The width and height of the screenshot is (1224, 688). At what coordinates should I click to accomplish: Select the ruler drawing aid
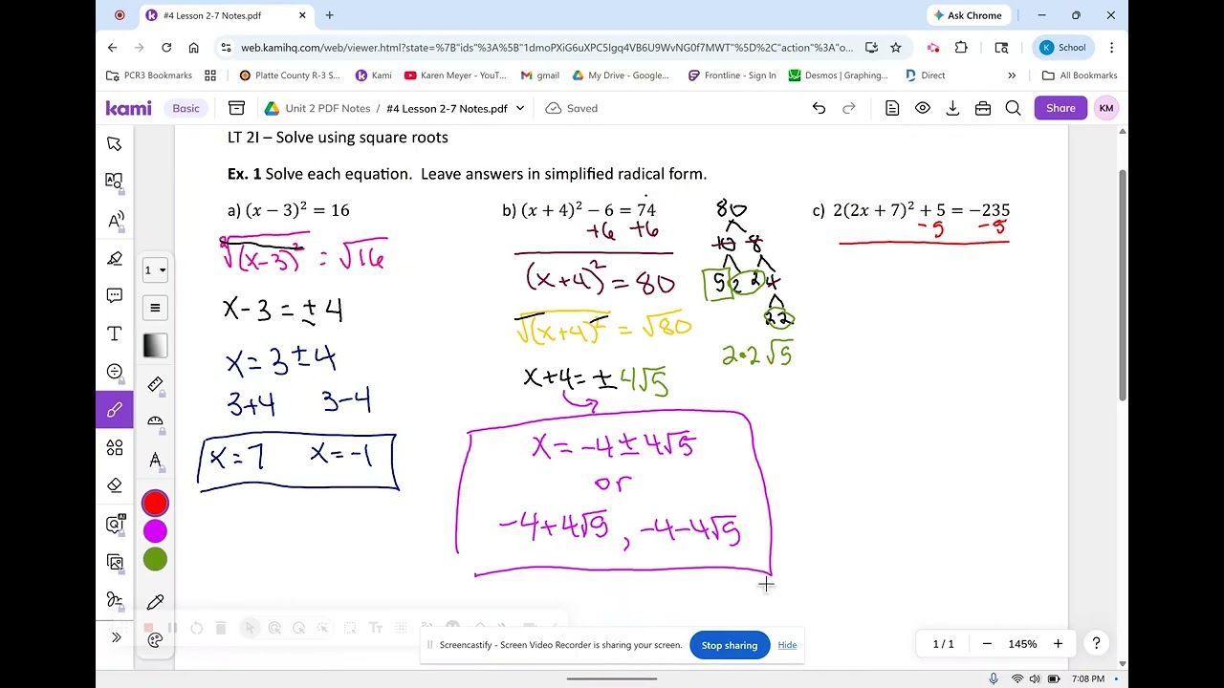155,384
